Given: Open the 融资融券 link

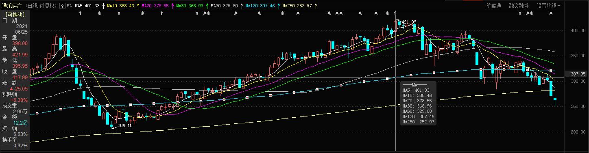Looking at the screenshot, I should 519,6.
